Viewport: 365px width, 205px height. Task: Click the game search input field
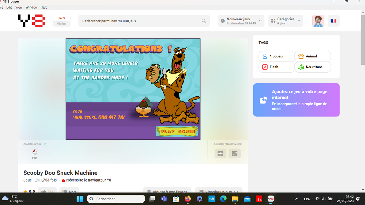[141, 21]
